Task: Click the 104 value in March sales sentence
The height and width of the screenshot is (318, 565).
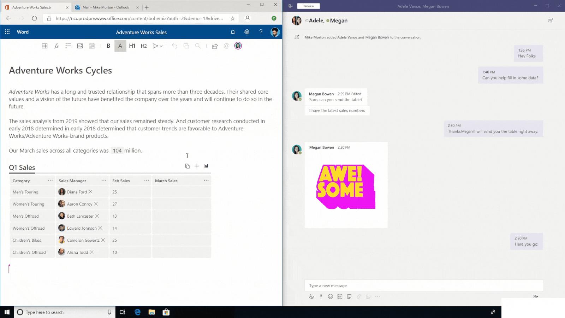Action: click(117, 151)
